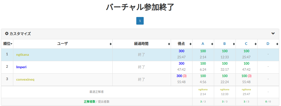Click the ユーザ column header text

click(x=62, y=44)
